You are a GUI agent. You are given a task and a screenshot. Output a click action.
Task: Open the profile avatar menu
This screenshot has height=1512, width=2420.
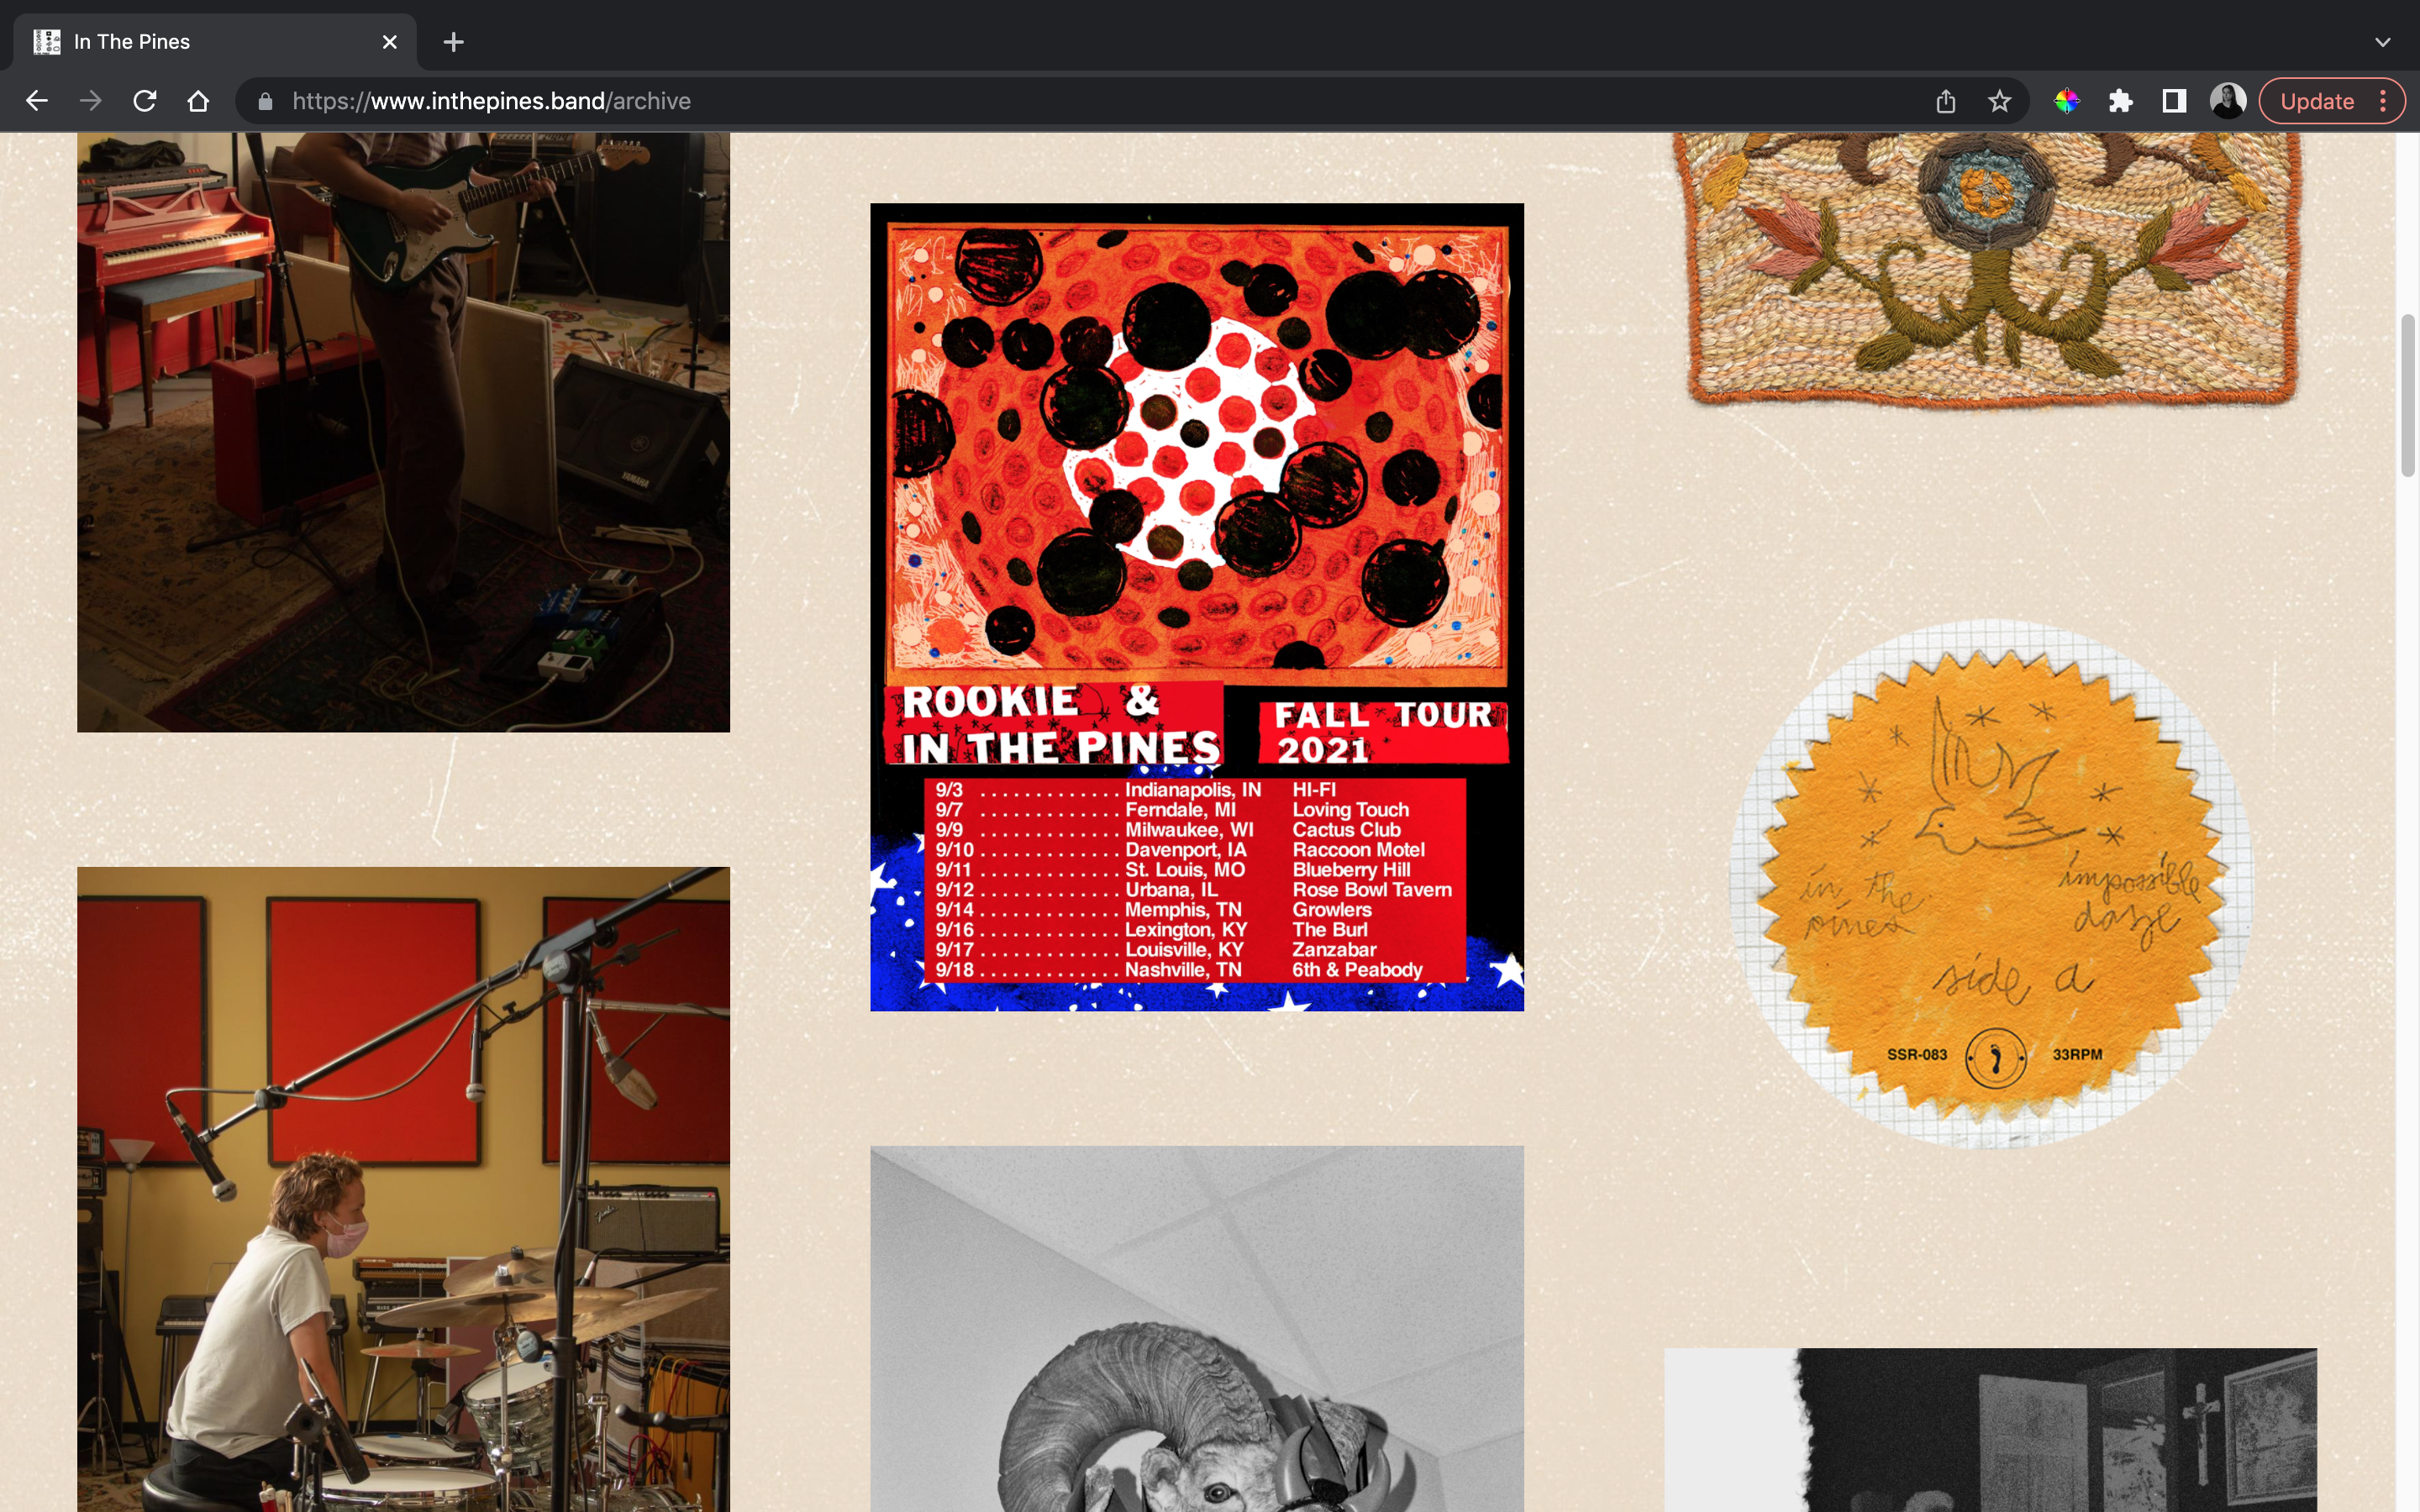click(x=2227, y=101)
